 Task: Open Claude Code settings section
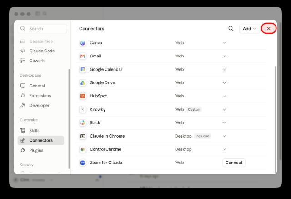coord(41,51)
